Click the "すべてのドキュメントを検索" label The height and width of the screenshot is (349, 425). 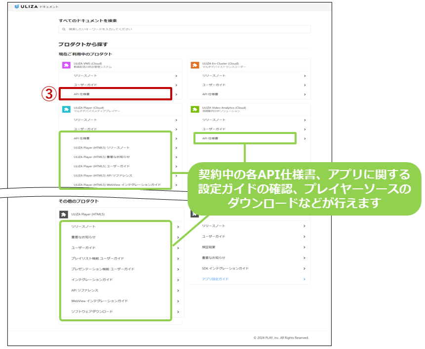(x=88, y=21)
